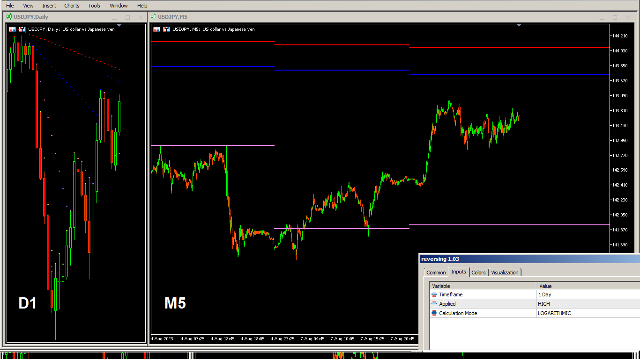Open one-click trading panel icon on M5 chart
640x359 pixels.
point(156,29)
